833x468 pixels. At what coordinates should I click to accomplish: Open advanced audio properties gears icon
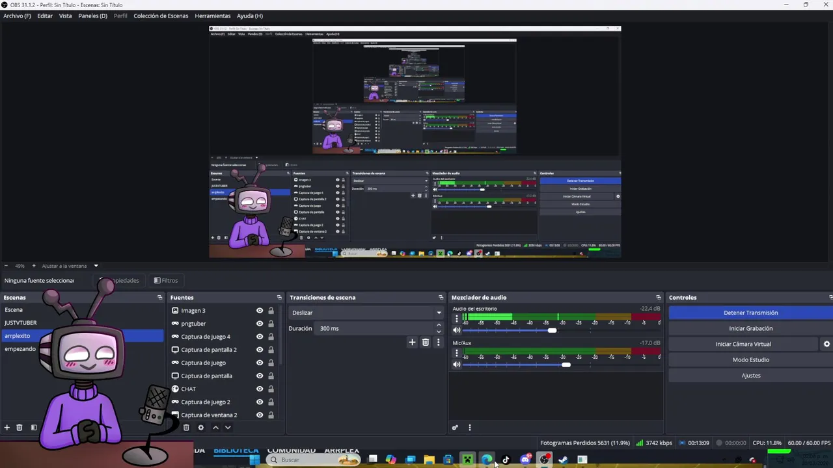click(x=455, y=428)
